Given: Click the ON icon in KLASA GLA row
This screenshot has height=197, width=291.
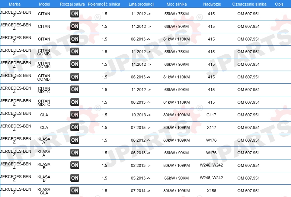Looking at the screenshot, I should pyautogui.click(x=75, y=191).
